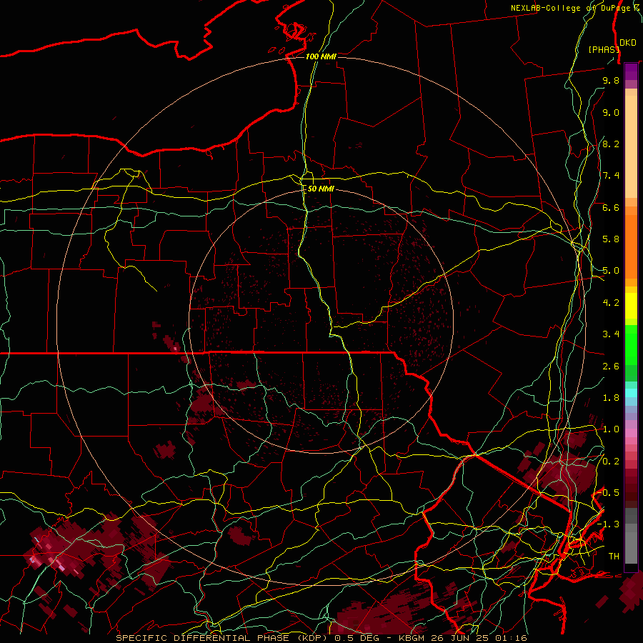Click the DKD unit label above the colorbar
The height and width of the screenshot is (643, 643).
pos(628,43)
